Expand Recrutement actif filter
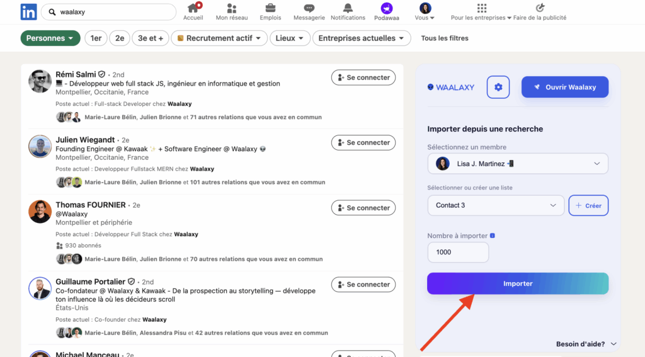Screen dimensions: 645x357 pyautogui.click(x=219, y=38)
